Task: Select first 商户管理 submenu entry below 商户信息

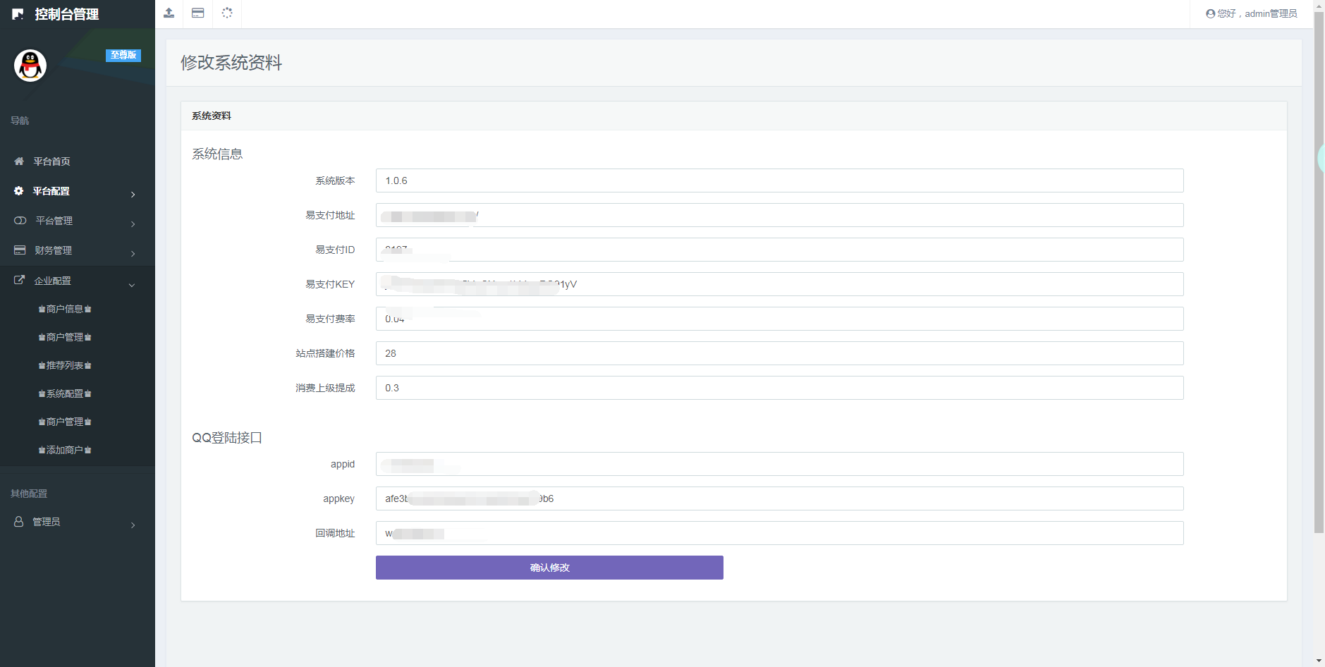Action: 65,337
